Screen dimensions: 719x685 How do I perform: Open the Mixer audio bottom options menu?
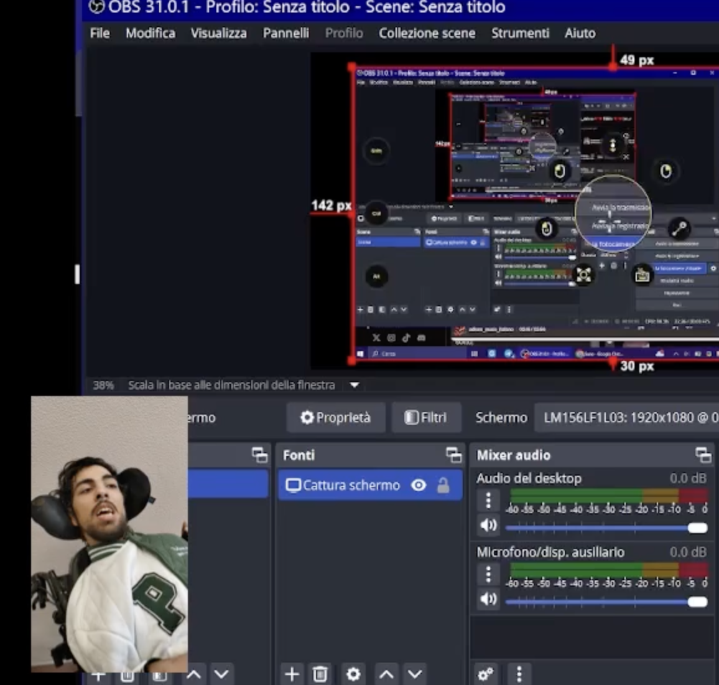(x=519, y=674)
